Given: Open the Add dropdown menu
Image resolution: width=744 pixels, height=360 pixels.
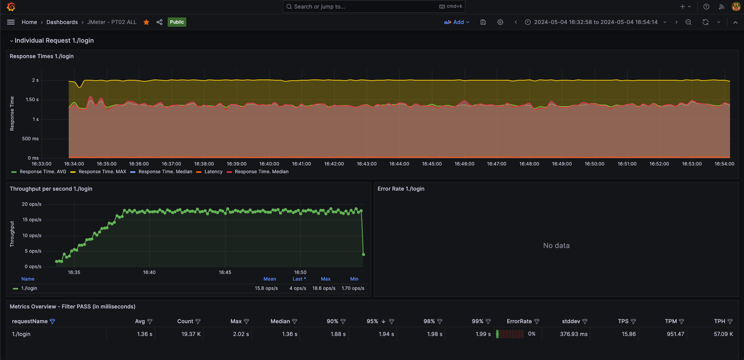Looking at the screenshot, I should 457,22.
